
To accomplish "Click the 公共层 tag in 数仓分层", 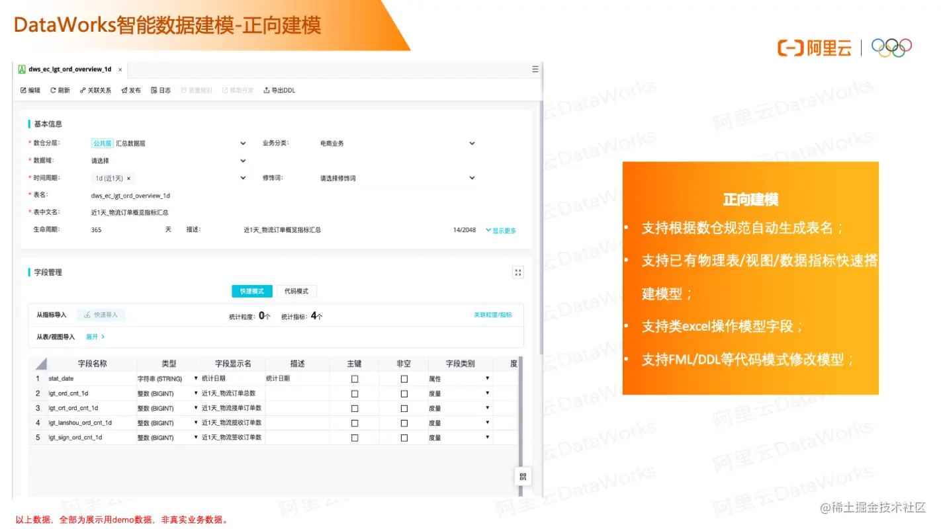I will point(102,143).
